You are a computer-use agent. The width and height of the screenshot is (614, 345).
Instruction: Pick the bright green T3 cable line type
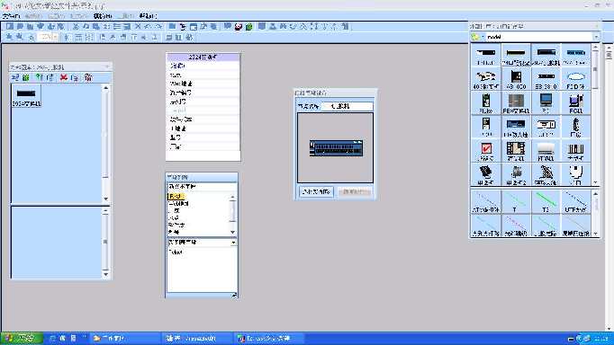tap(546, 201)
